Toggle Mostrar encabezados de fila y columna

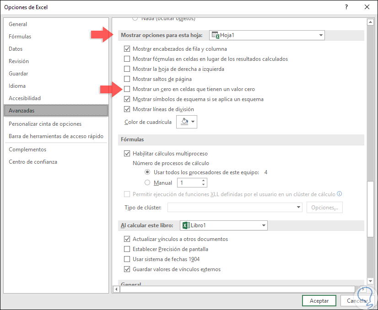click(x=127, y=49)
